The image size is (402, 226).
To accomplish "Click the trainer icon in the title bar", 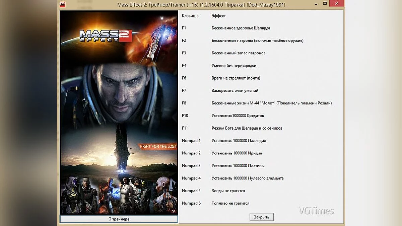I will coord(62,4).
